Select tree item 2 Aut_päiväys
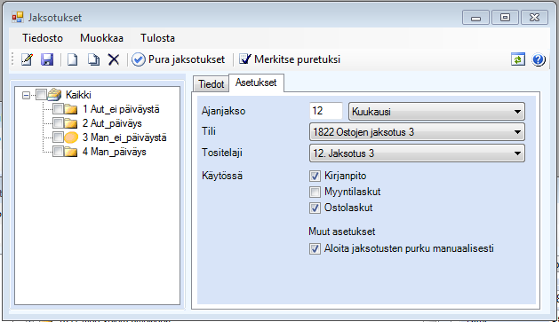 click(112, 123)
